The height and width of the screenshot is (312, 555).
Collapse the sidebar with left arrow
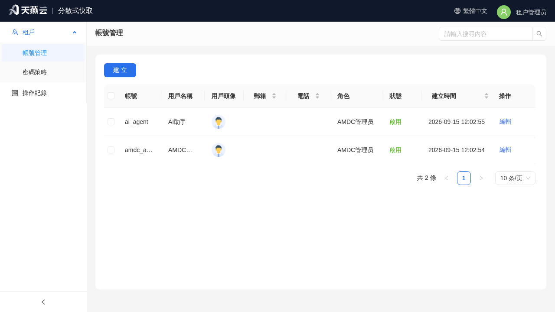[43, 302]
